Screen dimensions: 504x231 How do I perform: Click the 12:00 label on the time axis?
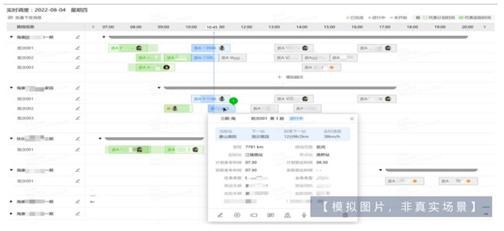click(246, 27)
